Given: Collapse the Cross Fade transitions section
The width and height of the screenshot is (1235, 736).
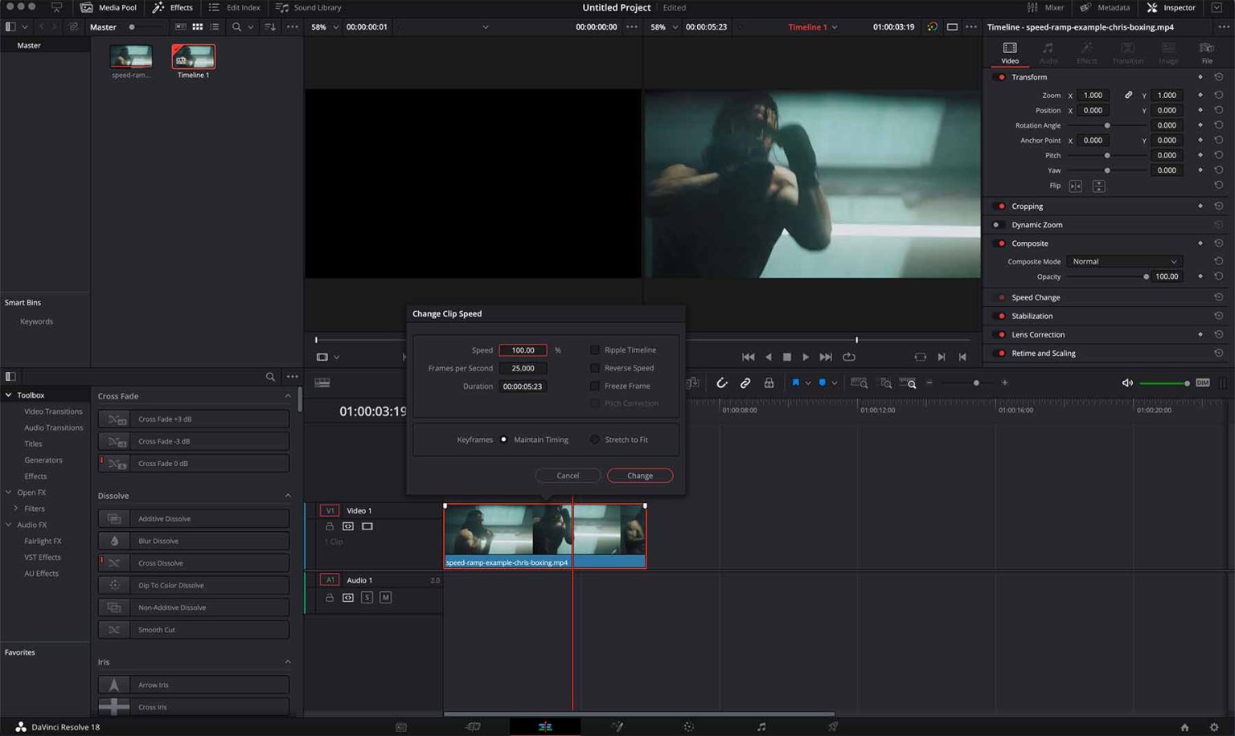Looking at the screenshot, I should 288,395.
